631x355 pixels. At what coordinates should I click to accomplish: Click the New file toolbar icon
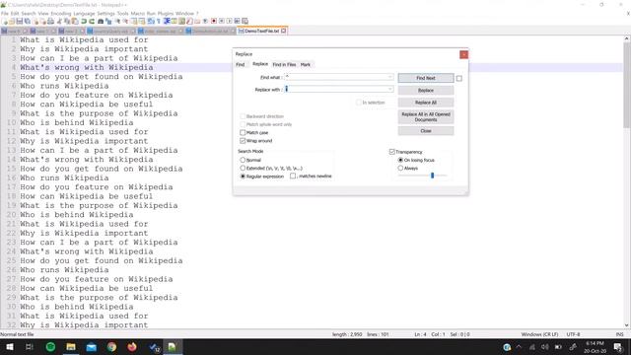(x=4, y=21)
